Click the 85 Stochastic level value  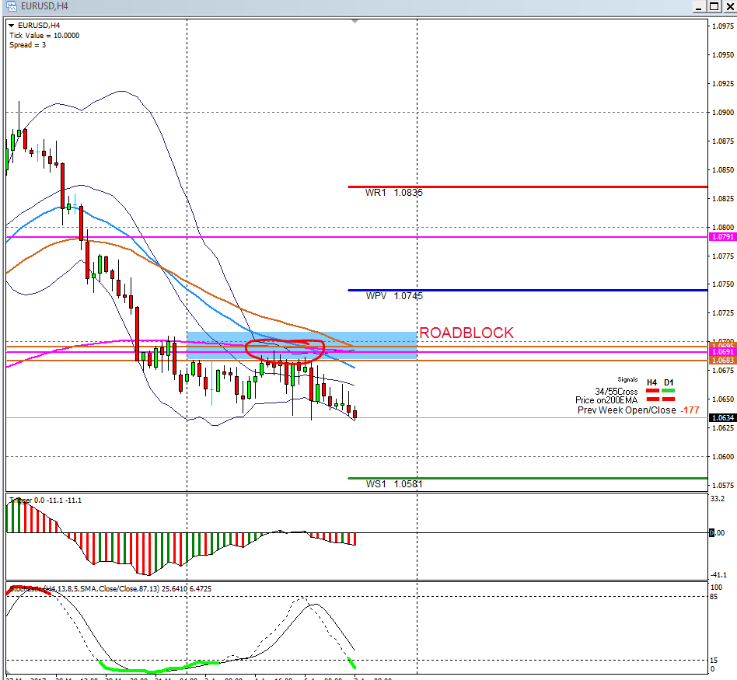click(714, 597)
